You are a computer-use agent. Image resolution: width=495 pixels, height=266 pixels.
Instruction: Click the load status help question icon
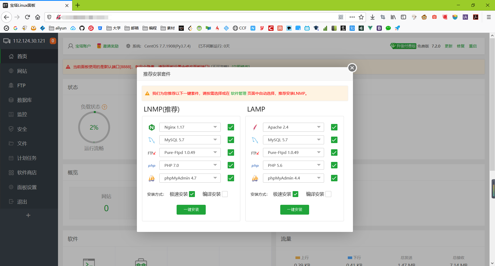(104, 107)
